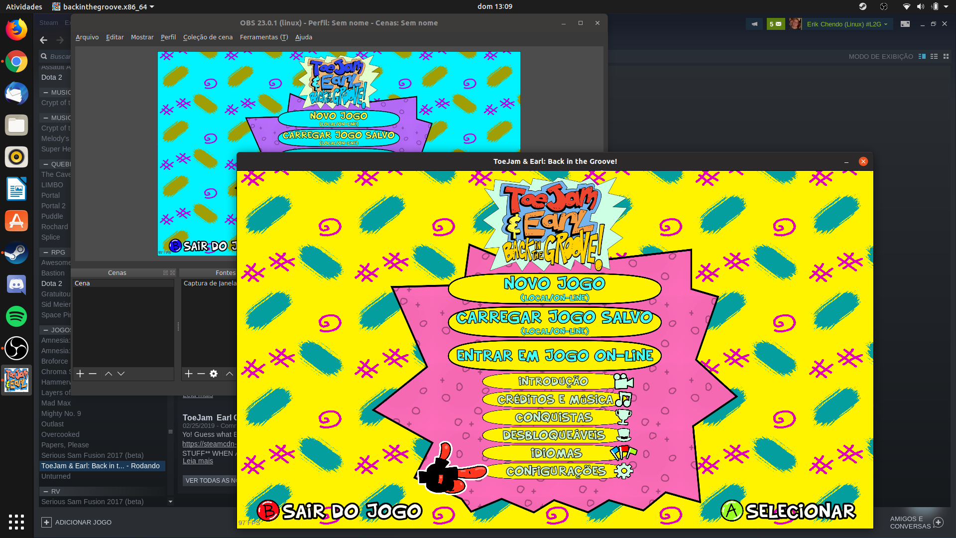Remove selected scene in OBS Cenas
Viewport: 956px width, 538px height.
pyautogui.click(x=93, y=374)
